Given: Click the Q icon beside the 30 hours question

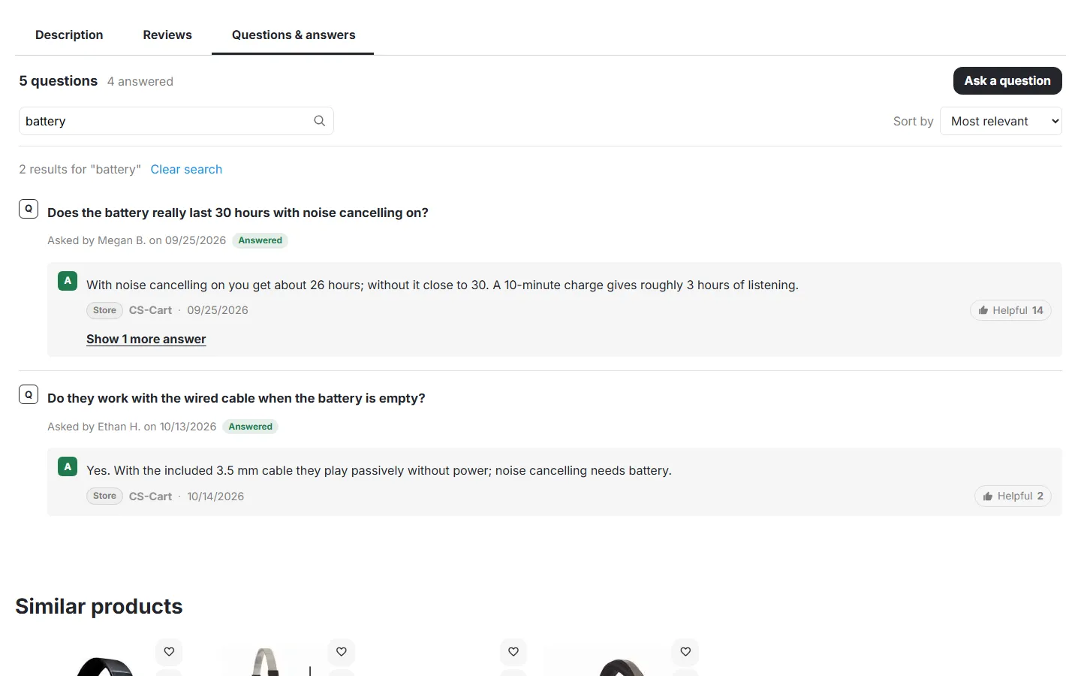Looking at the screenshot, I should [29, 209].
